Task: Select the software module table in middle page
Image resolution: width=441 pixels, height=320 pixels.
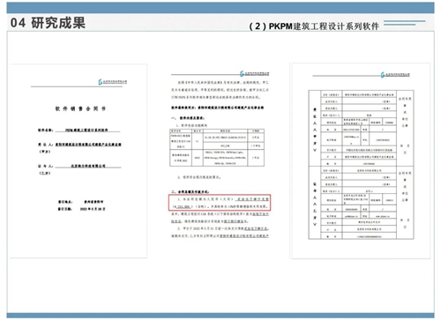Action: 217,147
